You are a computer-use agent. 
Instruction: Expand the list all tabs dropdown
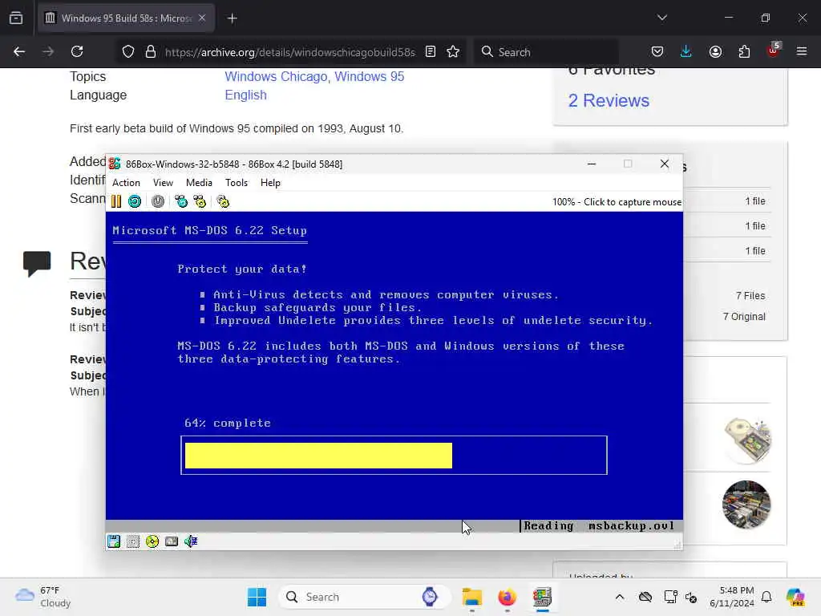coord(661,18)
